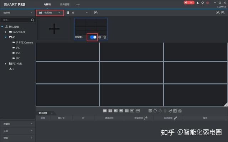
Task: Click the rightmost layout icon in the top-right toolbar
Action: coord(223,13)
